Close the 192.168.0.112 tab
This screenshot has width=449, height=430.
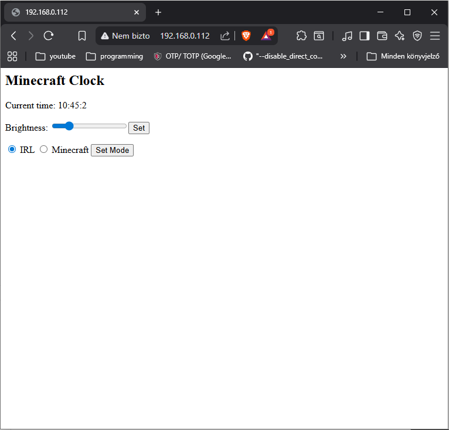pos(137,12)
